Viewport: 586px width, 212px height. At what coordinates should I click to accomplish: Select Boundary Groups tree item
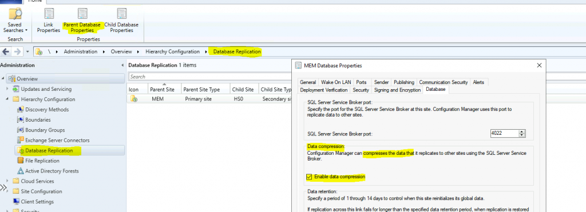pyautogui.click(x=45, y=130)
